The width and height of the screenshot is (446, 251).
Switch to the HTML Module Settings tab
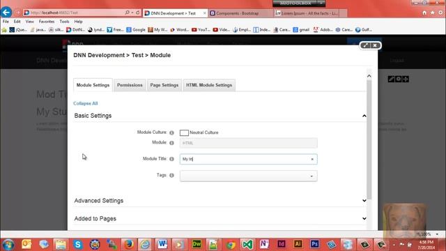click(209, 85)
